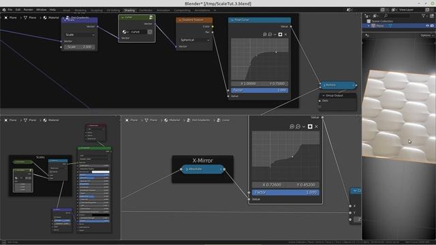This screenshot has width=436, height=245.
Task: Adjust the top Float Curve Factor slider
Action: coord(260,91)
